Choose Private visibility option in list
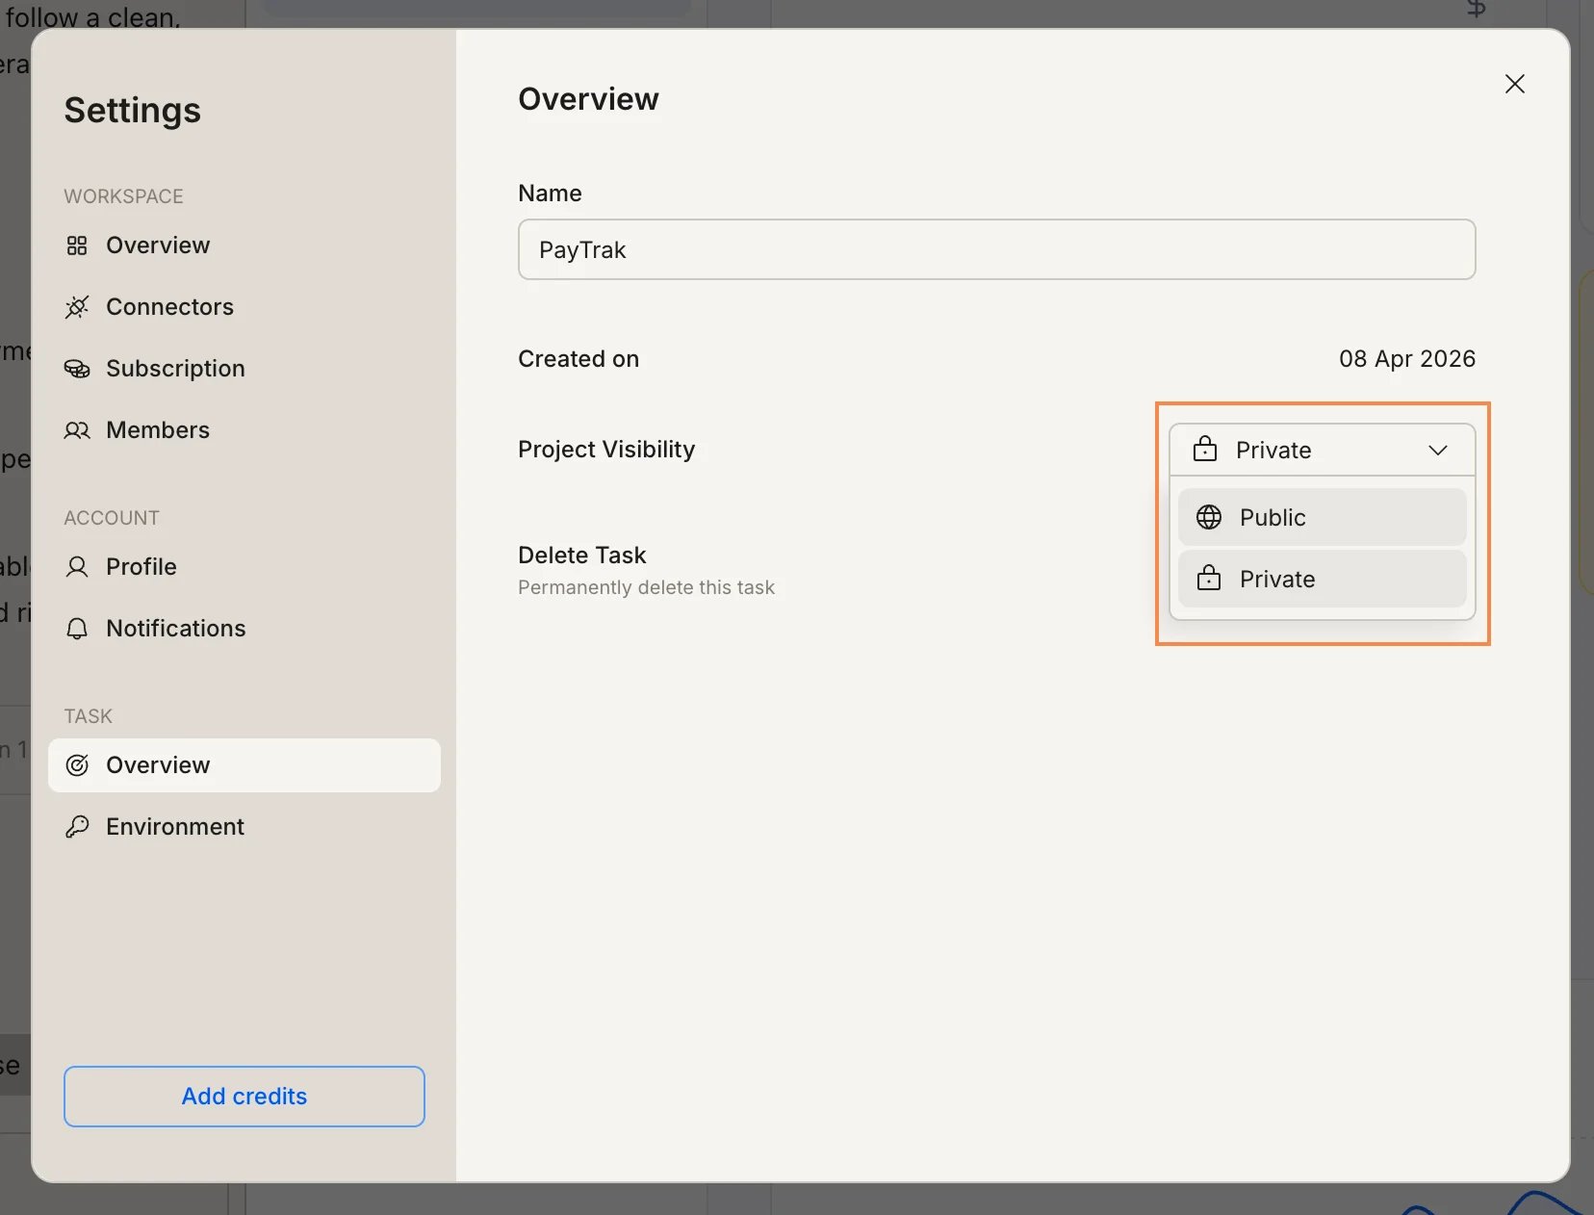The height and width of the screenshot is (1215, 1594). 1323,579
